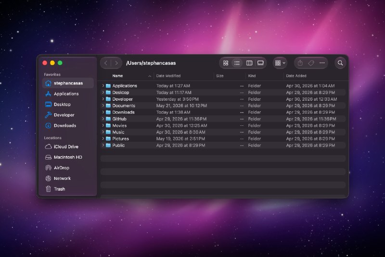Image resolution: width=385 pixels, height=257 pixels.
Task: Click the Favorites section heading
Action: coord(52,74)
